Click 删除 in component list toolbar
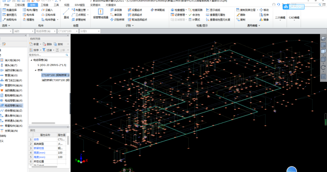This screenshot has width=327, height=172. pyautogui.click(x=48, y=44)
